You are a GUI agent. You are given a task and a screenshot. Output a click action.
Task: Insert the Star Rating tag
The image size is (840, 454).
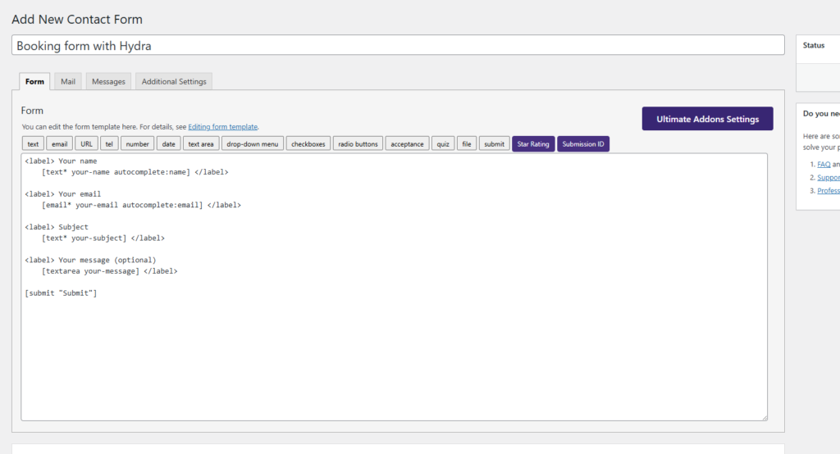pos(533,144)
